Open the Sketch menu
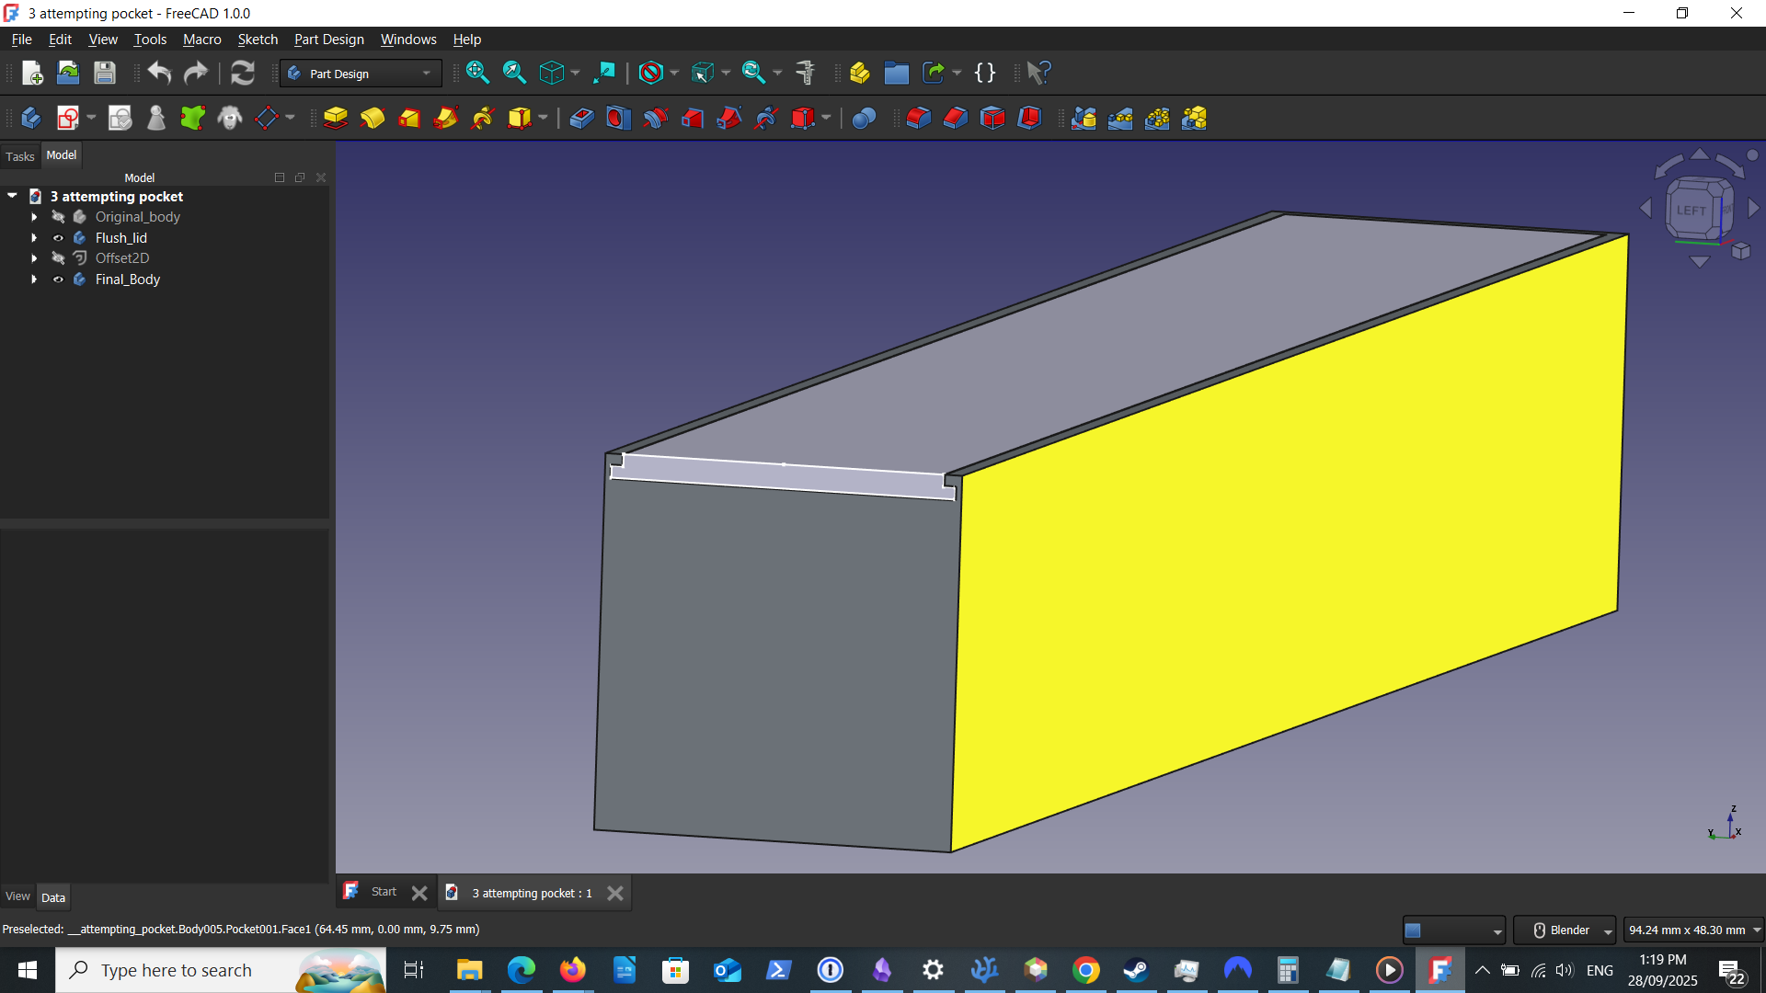Image resolution: width=1766 pixels, height=993 pixels. pyautogui.click(x=258, y=40)
